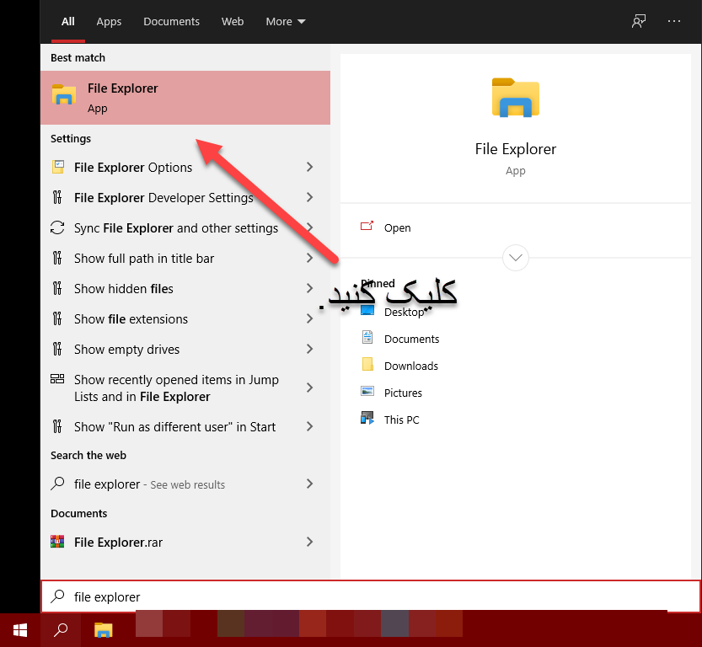Select the Show file extensions setting
The width and height of the screenshot is (702, 647).
131,318
